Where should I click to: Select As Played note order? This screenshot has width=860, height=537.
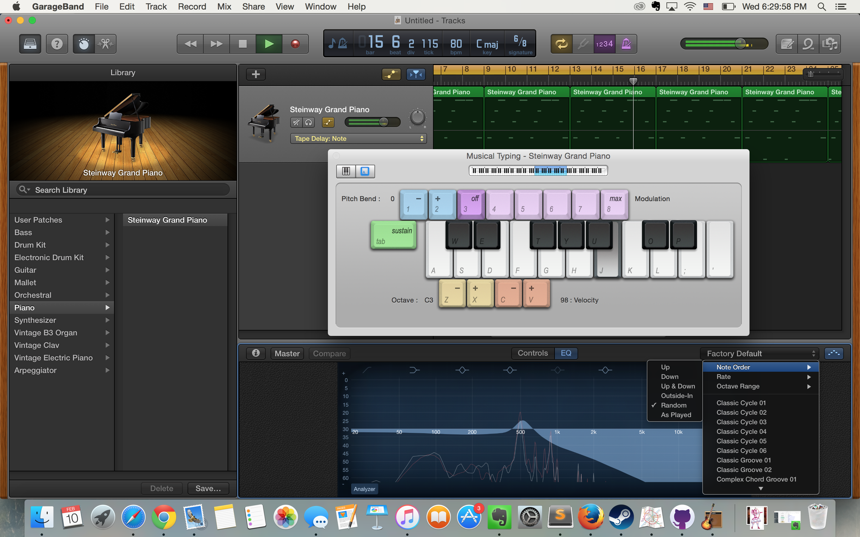pyautogui.click(x=676, y=415)
